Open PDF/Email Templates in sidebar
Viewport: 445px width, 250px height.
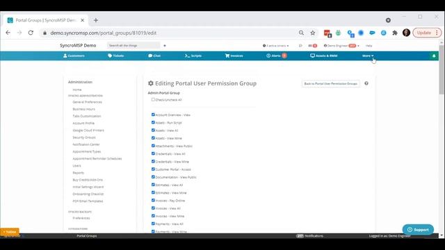(88, 201)
